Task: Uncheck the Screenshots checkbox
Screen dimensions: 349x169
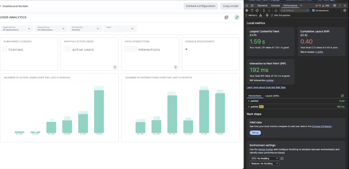Action: click(313, 10)
